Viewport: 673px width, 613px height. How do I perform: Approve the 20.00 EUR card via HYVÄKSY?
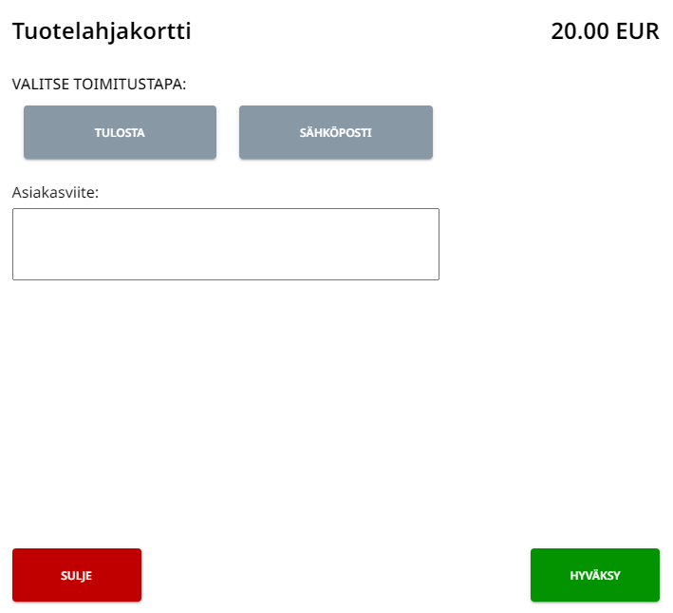pyautogui.click(x=594, y=575)
